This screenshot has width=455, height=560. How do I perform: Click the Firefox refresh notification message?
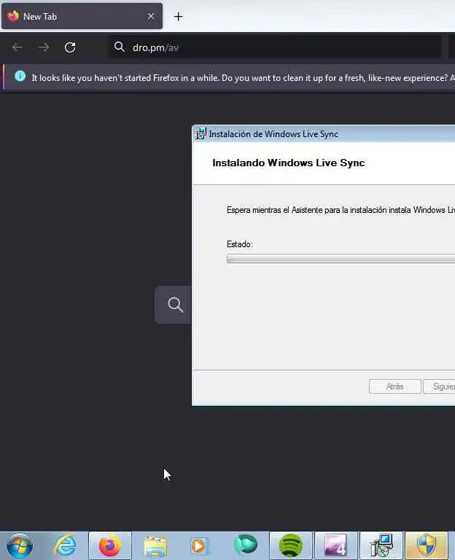click(x=243, y=78)
